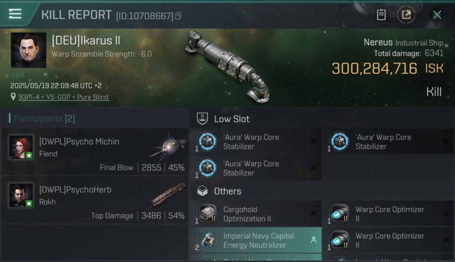Click the character icon on the Neutralizer row
Screen dimensions: 455x262
click(x=314, y=240)
